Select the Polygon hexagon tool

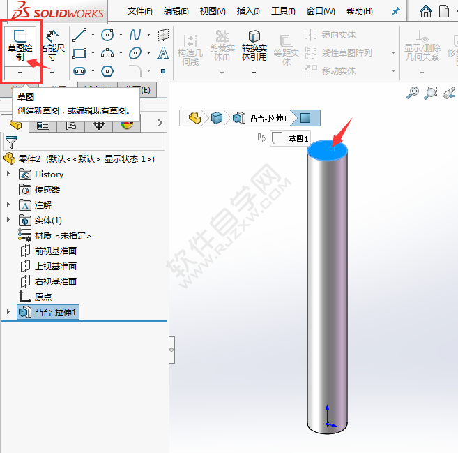coord(107,70)
